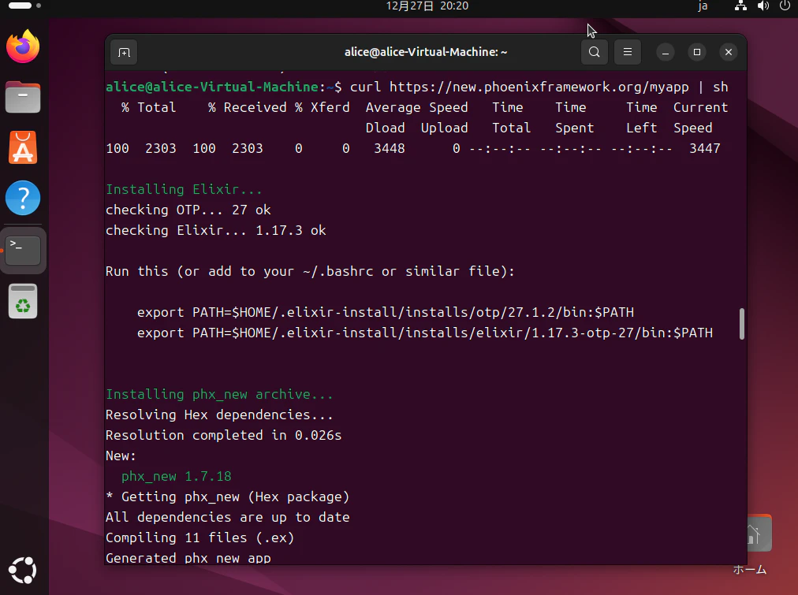Image resolution: width=798 pixels, height=595 pixels.
Task: Select the Terminal dock icon
Action: coord(23,250)
